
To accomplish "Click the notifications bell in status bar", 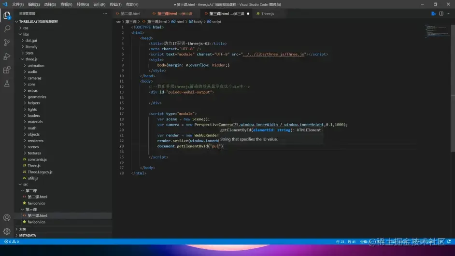I will coord(449,242).
